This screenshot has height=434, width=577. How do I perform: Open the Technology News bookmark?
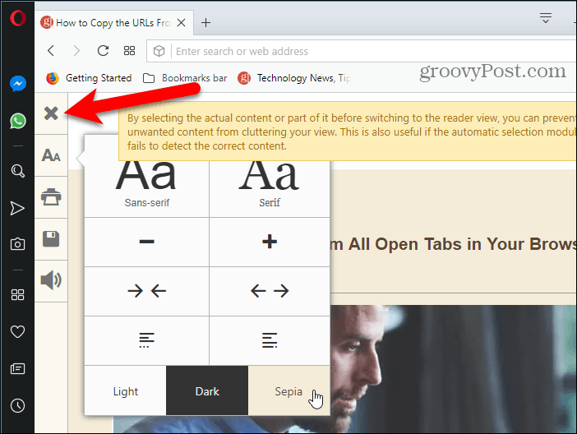click(293, 78)
